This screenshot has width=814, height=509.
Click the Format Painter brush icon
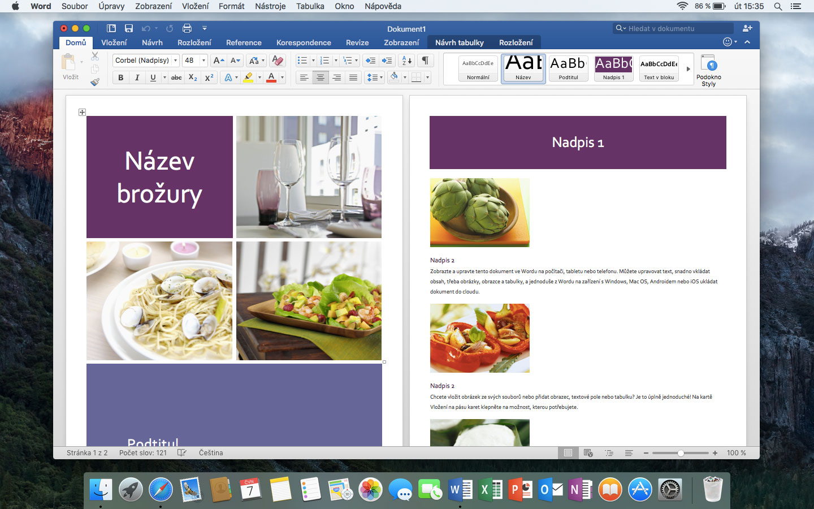[95, 82]
